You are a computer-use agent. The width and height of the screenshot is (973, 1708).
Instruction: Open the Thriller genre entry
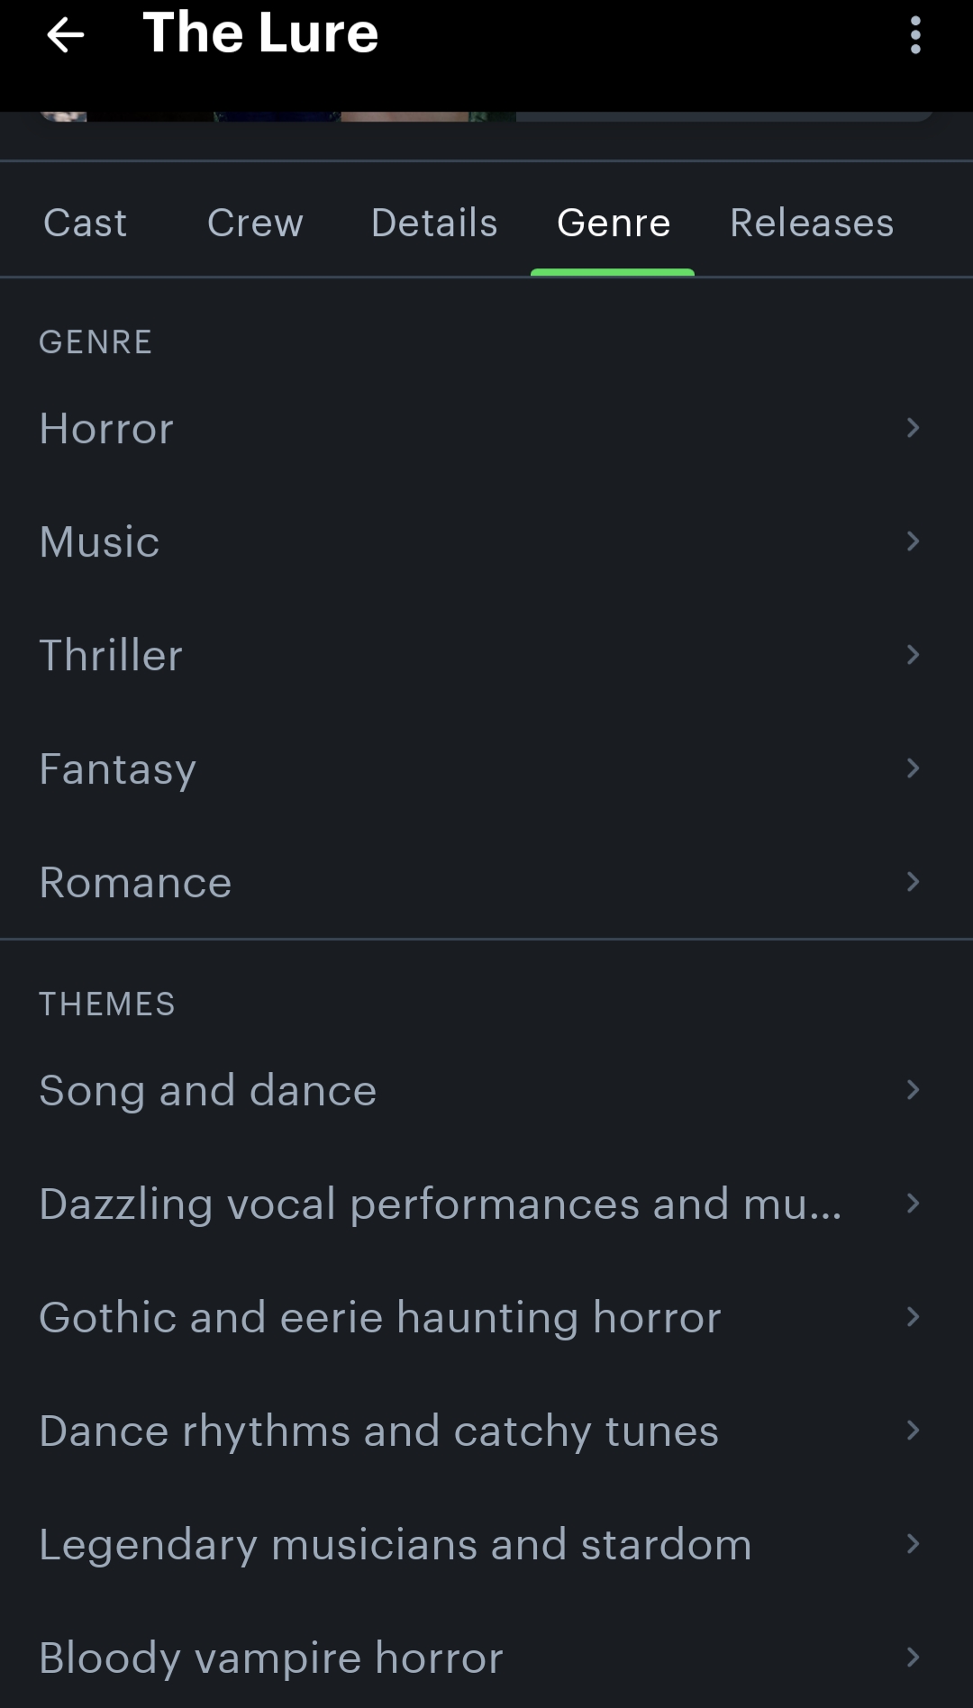tap(111, 655)
